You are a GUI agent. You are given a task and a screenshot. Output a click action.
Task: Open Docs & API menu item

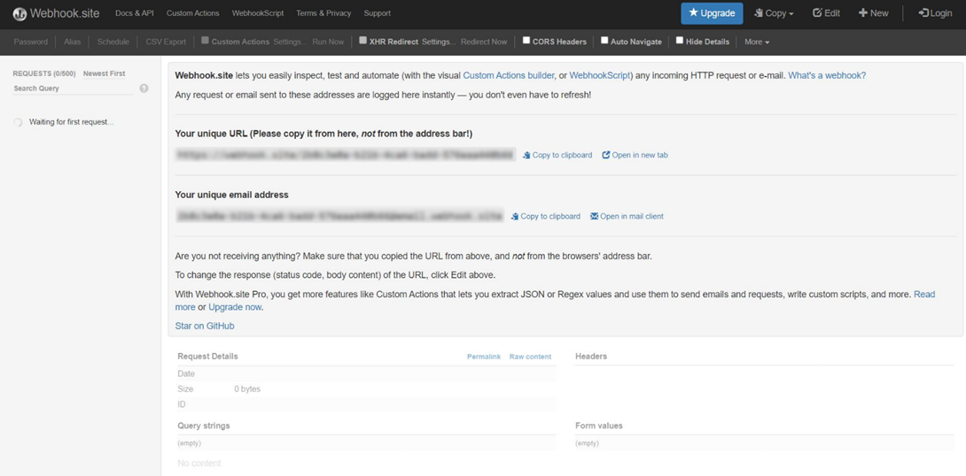(x=135, y=13)
